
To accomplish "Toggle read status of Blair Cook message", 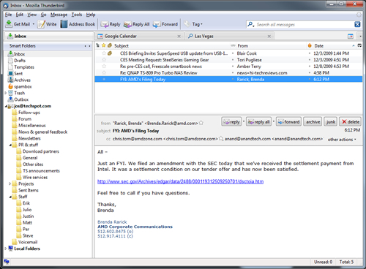I will coord(233,53).
